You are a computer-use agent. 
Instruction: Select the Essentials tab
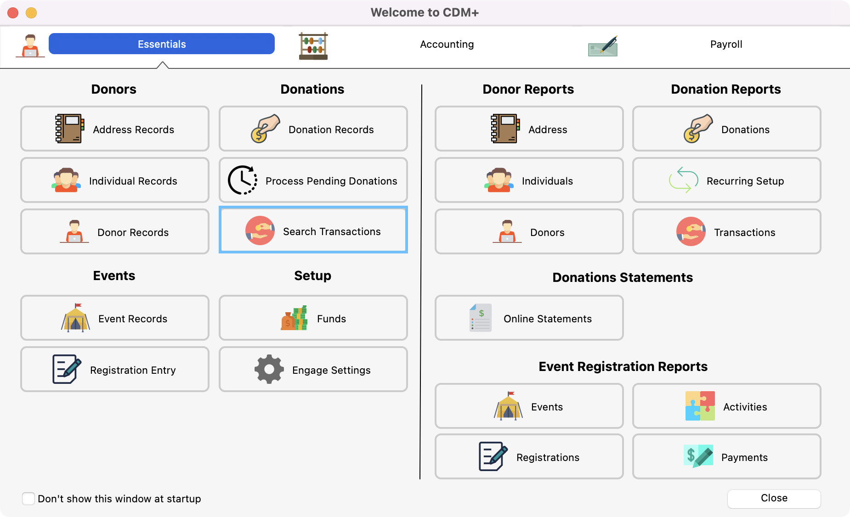(x=162, y=44)
